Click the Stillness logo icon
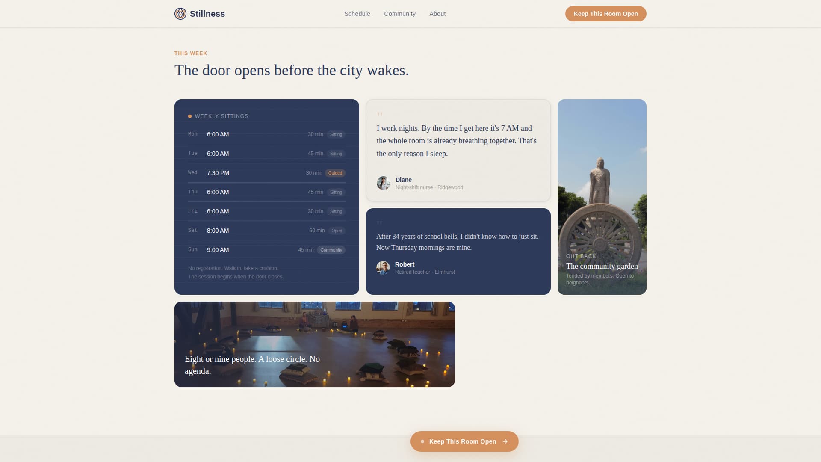 tap(180, 13)
